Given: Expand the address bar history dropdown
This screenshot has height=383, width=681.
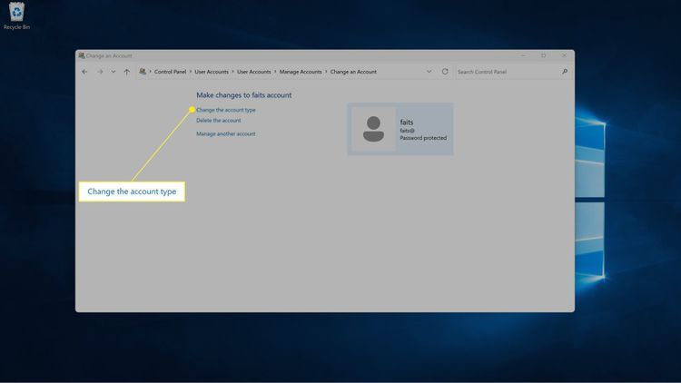Looking at the screenshot, I should coord(429,72).
